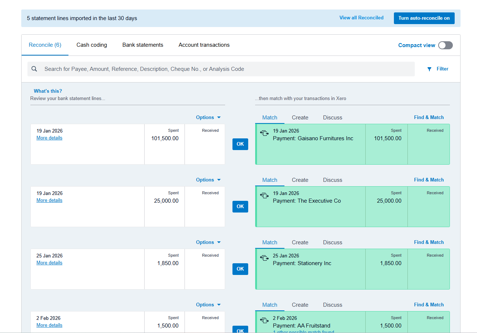This screenshot has width=477, height=333.
Task: Select Discuss tab for The Executive Co row
Action: 333,180
